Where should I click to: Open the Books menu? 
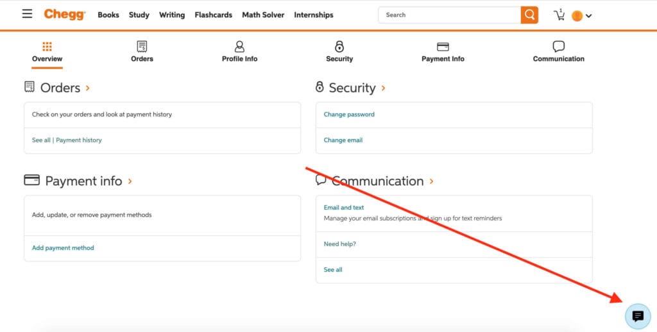108,15
